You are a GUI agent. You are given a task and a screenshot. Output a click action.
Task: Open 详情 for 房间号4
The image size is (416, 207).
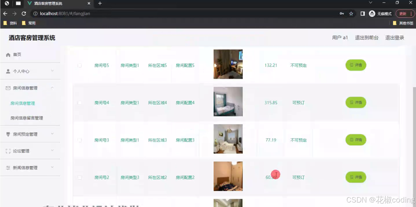356,102
